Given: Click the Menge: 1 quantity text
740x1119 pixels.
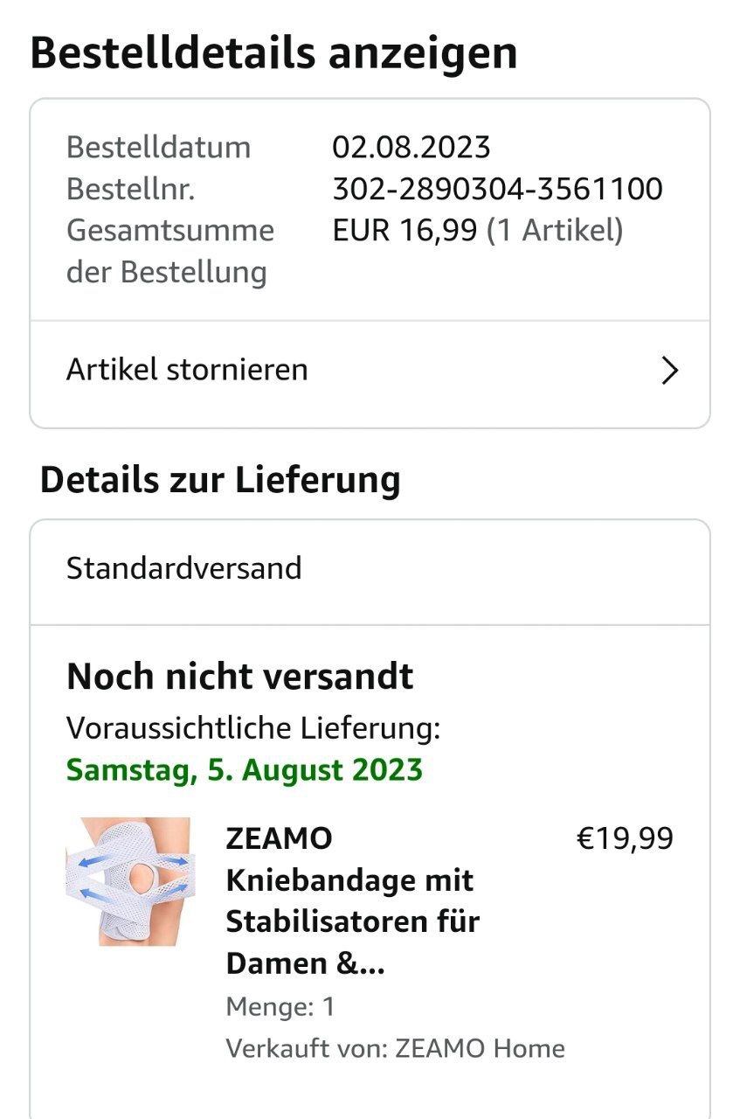Looking at the screenshot, I should coord(280,1007).
